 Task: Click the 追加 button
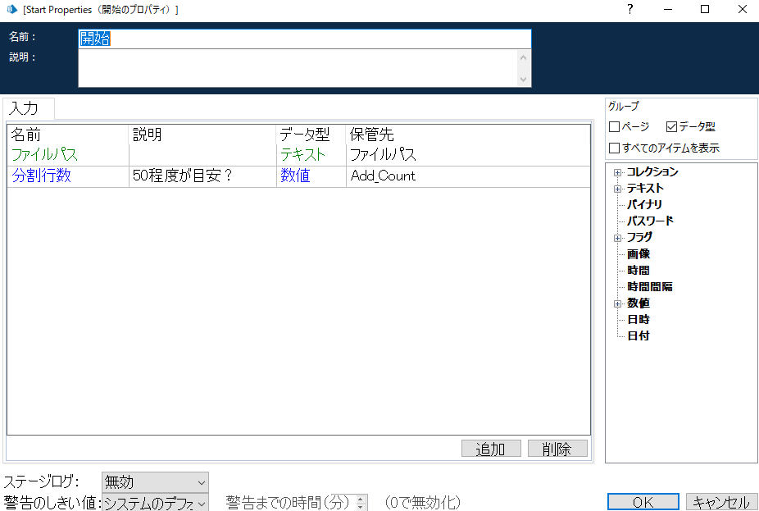(x=491, y=449)
